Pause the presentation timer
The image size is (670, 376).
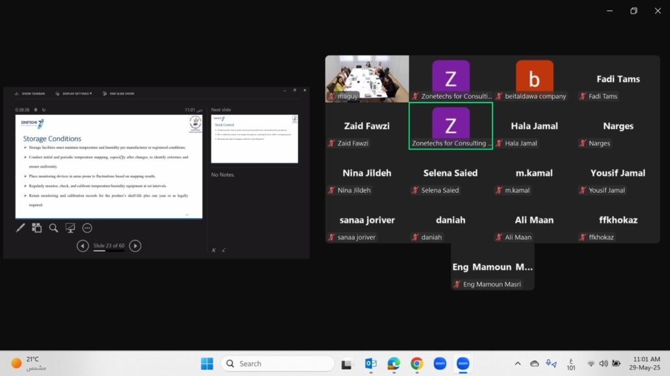point(36,110)
